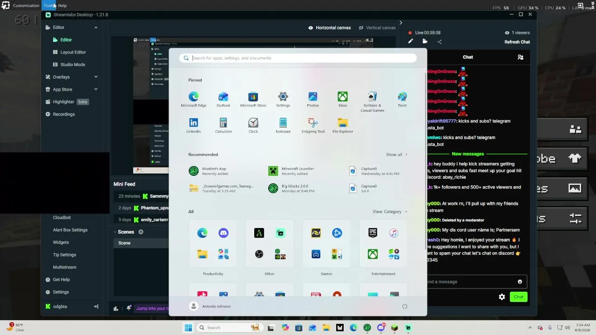The image size is (596, 335).
Task: Send message with Chat button
Action: [x=519, y=297]
